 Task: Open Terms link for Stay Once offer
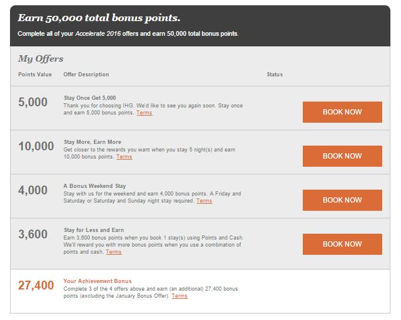pyautogui.click(x=144, y=113)
